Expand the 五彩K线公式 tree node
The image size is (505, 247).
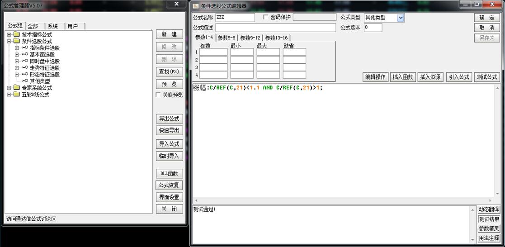[9, 94]
